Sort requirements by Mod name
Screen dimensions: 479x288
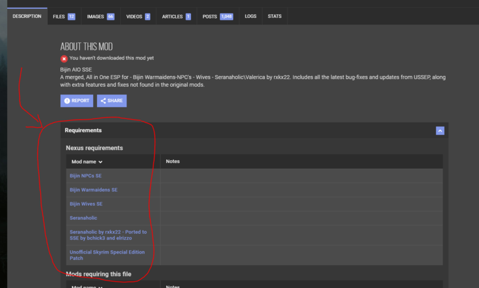87,162
